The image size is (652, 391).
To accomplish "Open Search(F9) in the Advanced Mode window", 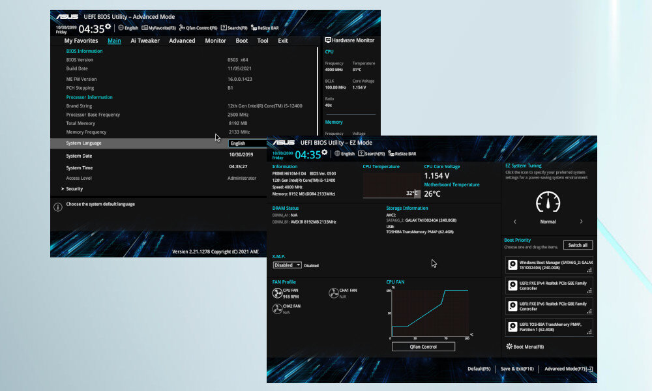I will 234,28.
